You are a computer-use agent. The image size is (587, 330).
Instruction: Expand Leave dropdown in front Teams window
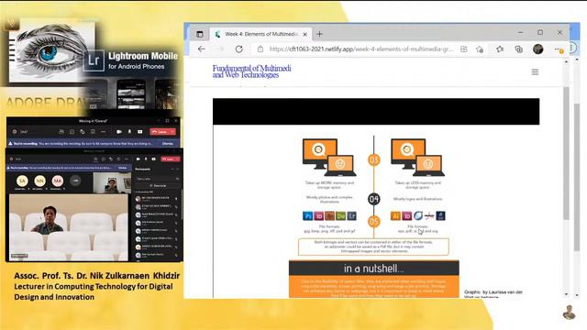click(178, 159)
